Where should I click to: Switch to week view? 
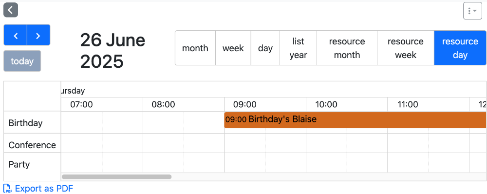(x=233, y=48)
